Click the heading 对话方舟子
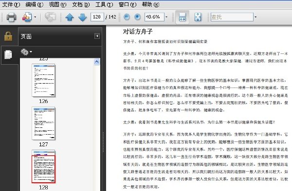Image resolution: width=292 pixels, height=191 pixels. (x=138, y=32)
